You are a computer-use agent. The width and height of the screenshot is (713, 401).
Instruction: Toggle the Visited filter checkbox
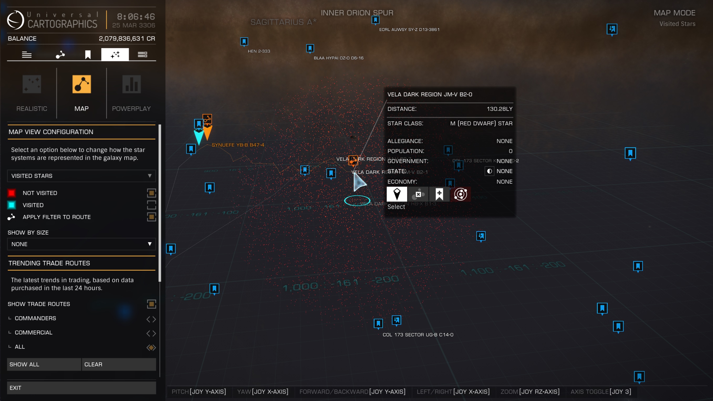point(152,205)
